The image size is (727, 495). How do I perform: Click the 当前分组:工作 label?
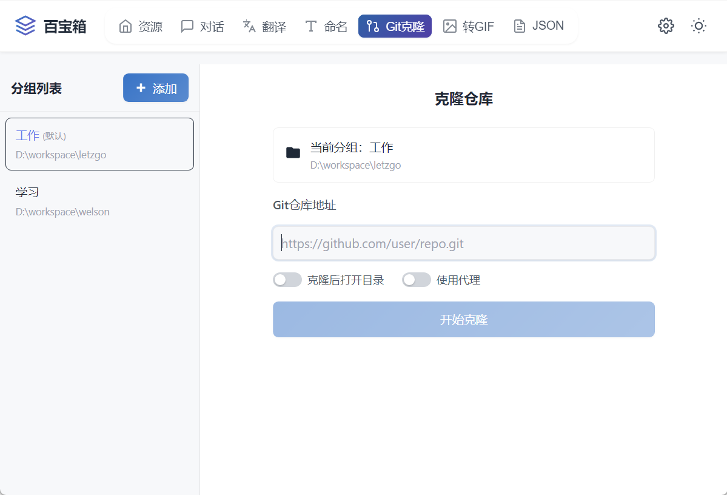352,147
